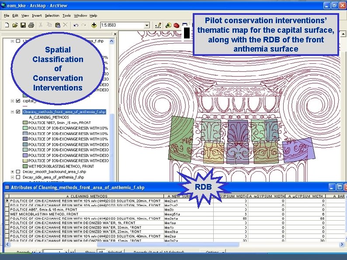Select the Decay_smooth_backround_area_f.shp layer name
This screenshot has height=260, width=347.
point(54,172)
